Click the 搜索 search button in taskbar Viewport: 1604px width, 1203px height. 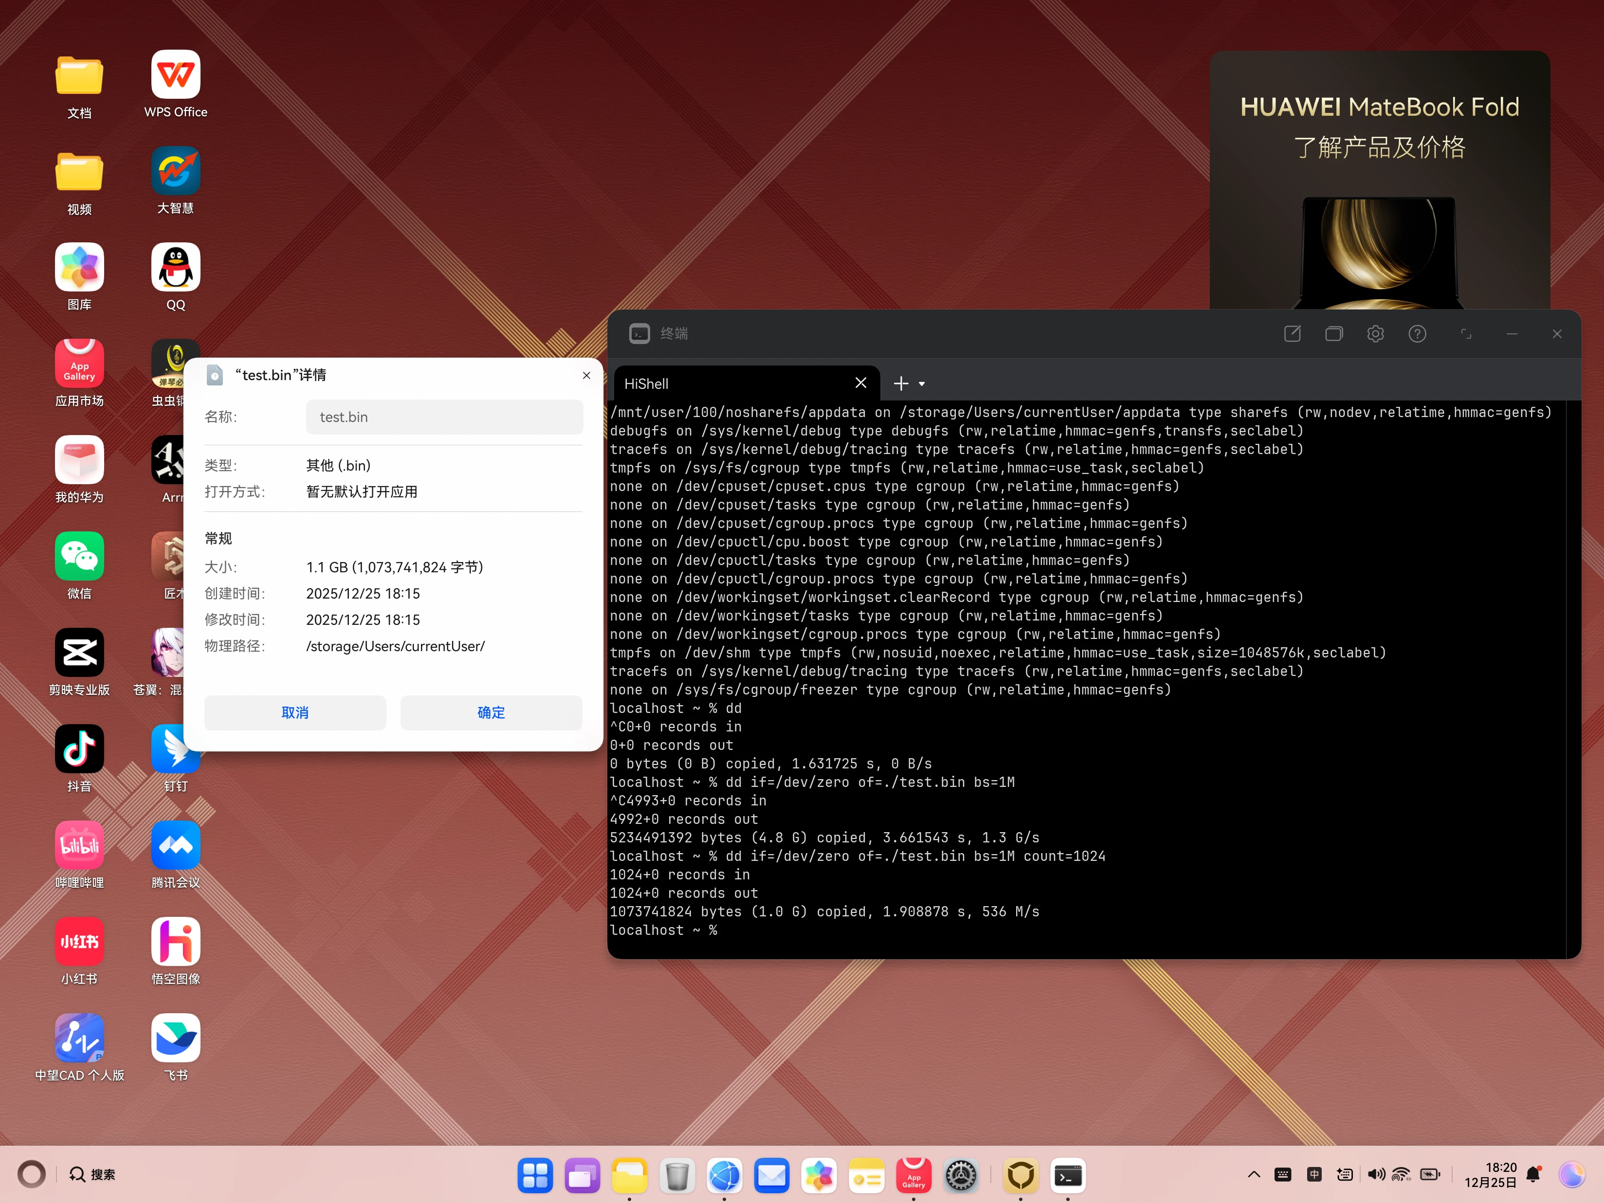tap(92, 1174)
